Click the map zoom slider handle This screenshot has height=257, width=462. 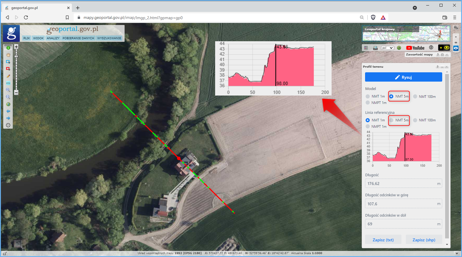click(x=16, y=56)
